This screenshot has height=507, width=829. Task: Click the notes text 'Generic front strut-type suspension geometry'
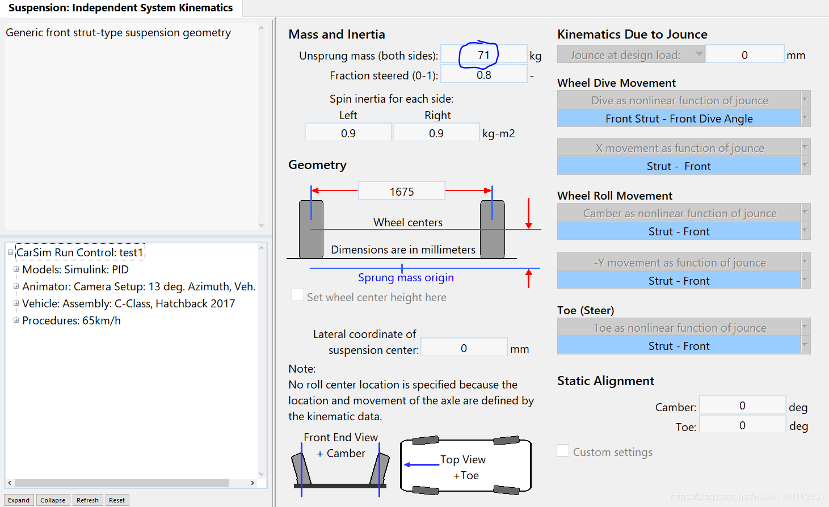point(118,32)
